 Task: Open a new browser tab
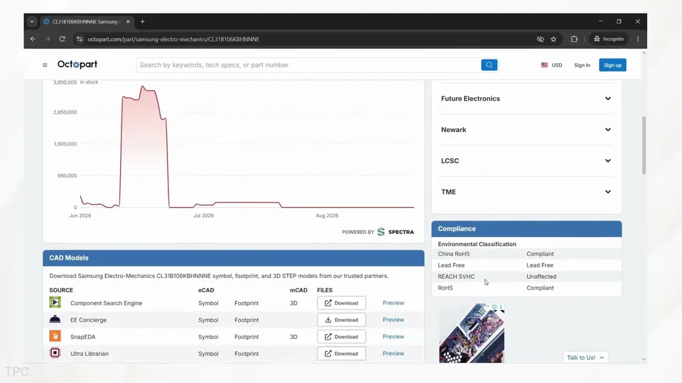142,21
